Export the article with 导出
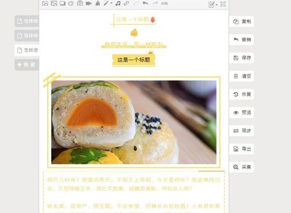This screenshot has height=213, width=291. click(242, 149)
